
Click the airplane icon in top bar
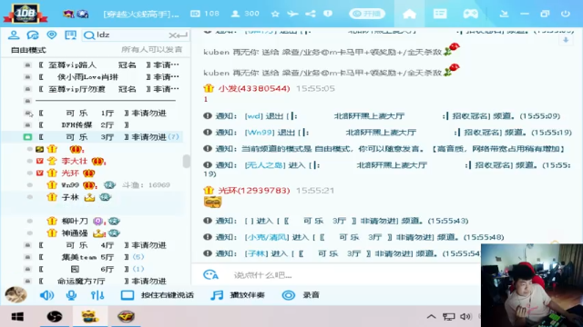point(292,14)
